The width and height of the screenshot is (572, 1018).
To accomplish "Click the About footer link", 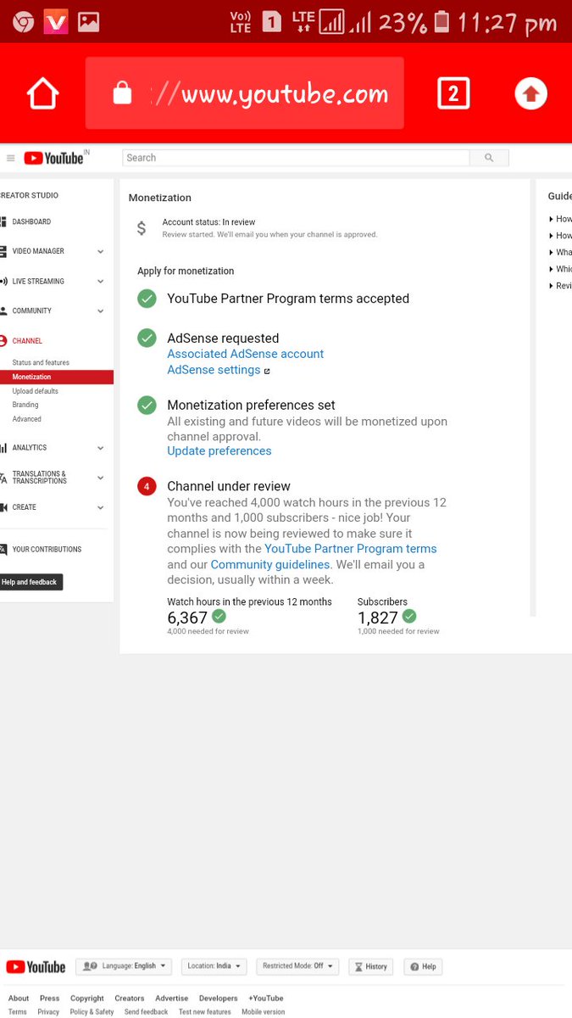I will coord(19,998).
